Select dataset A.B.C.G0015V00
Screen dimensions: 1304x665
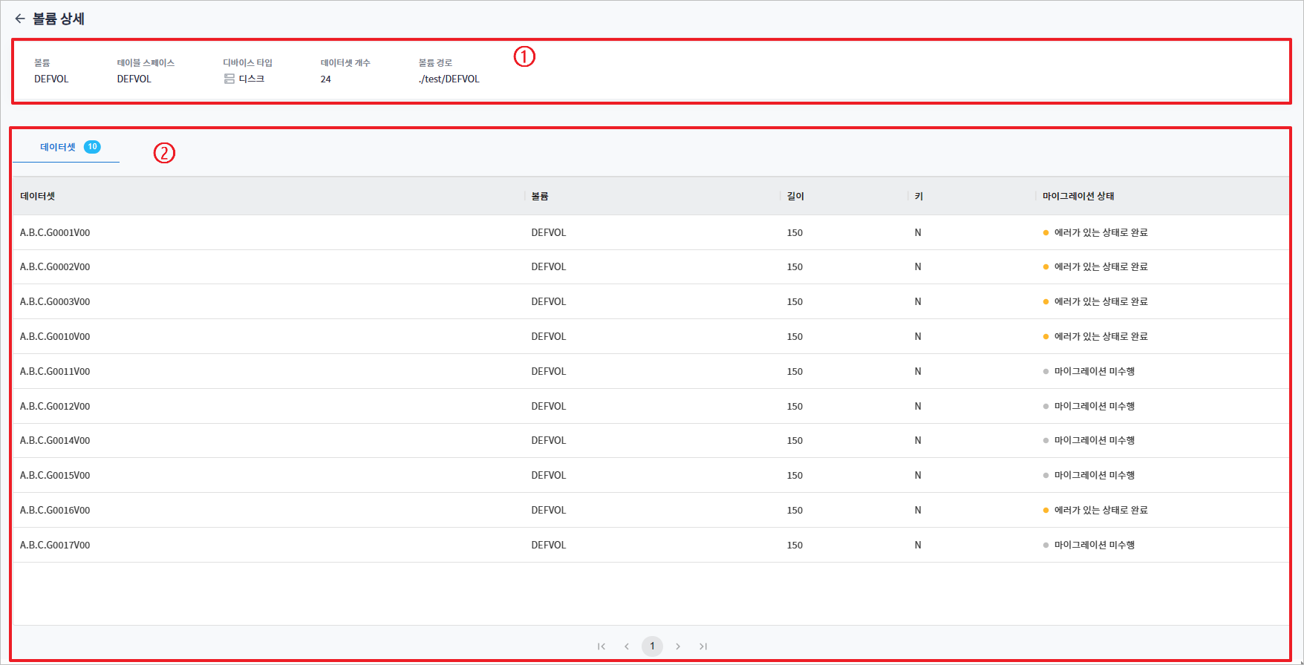tap(55, 475)
